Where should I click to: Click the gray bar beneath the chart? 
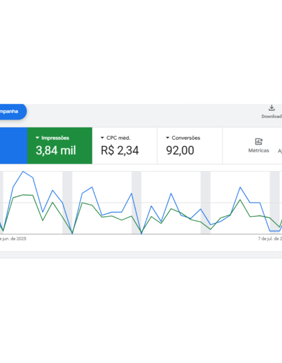click(141, 255)
